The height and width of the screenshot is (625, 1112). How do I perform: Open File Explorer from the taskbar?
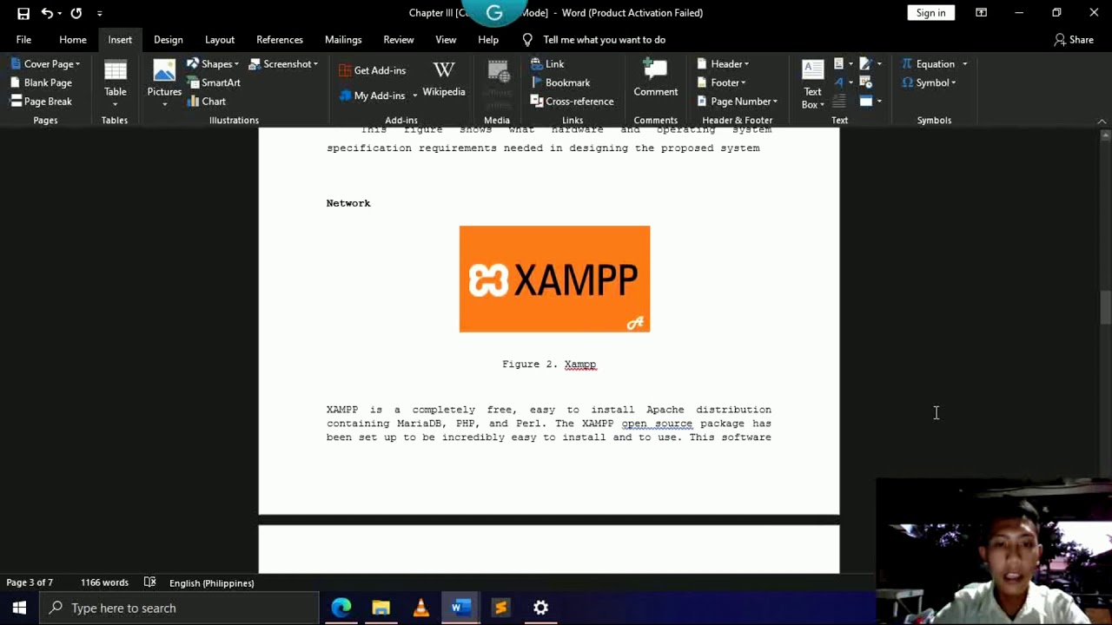(x=381, y=609)
